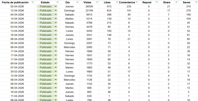Open filter icon on Día column header
The height and width of the screenshot is (101, 198).
(x=77, y=2)
